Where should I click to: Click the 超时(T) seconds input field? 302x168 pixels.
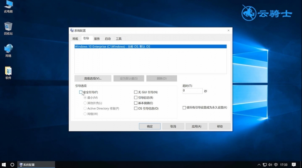coord(193,91)
